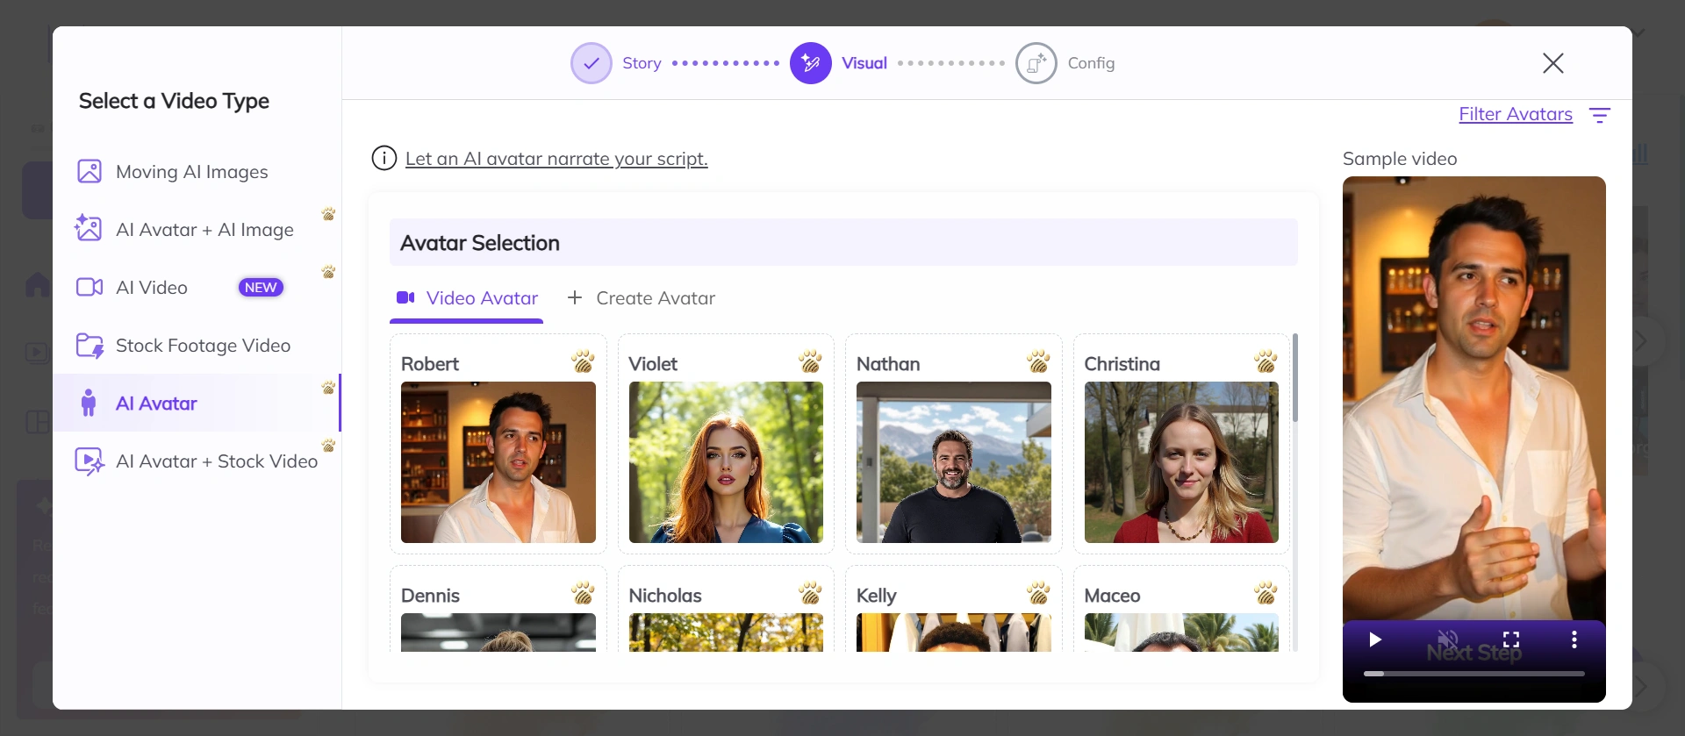Screen dimensions: 1685x736
Task: Click premium paw icon on Nicholas card
Action: point(810,593)
